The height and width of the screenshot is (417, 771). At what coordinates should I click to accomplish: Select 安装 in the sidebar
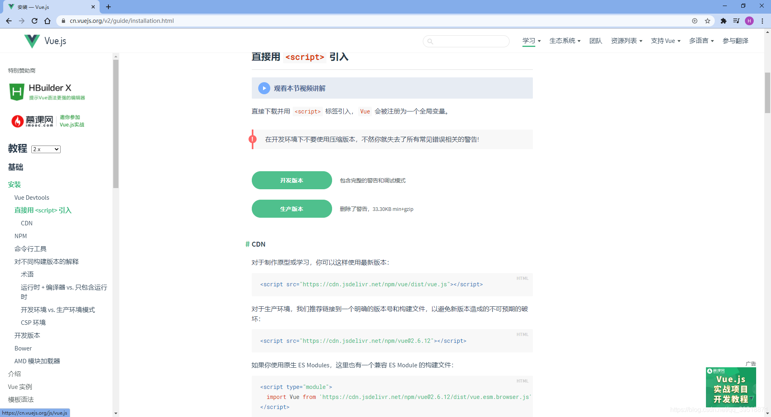14,184
